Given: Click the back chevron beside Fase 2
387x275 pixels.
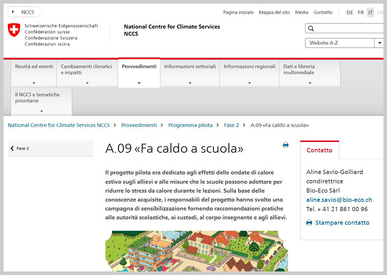Looking at the screenshot, I should tap(13, 148).
